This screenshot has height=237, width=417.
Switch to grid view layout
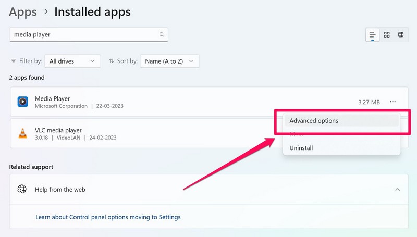point(387,35)
